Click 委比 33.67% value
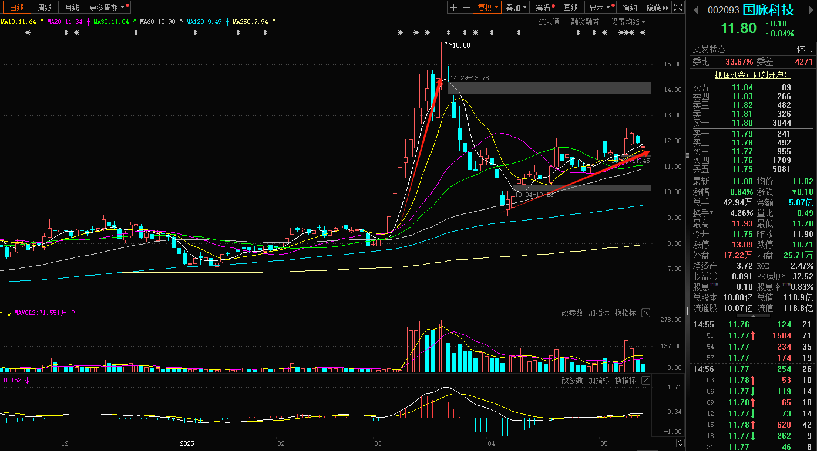Image resolution: width=817 pixels, height=451 pixels. (x=739, y=62)
